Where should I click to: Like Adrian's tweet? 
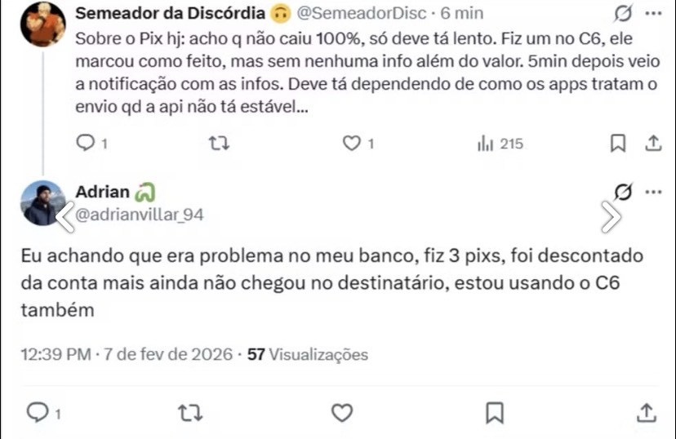click(341, 413)
